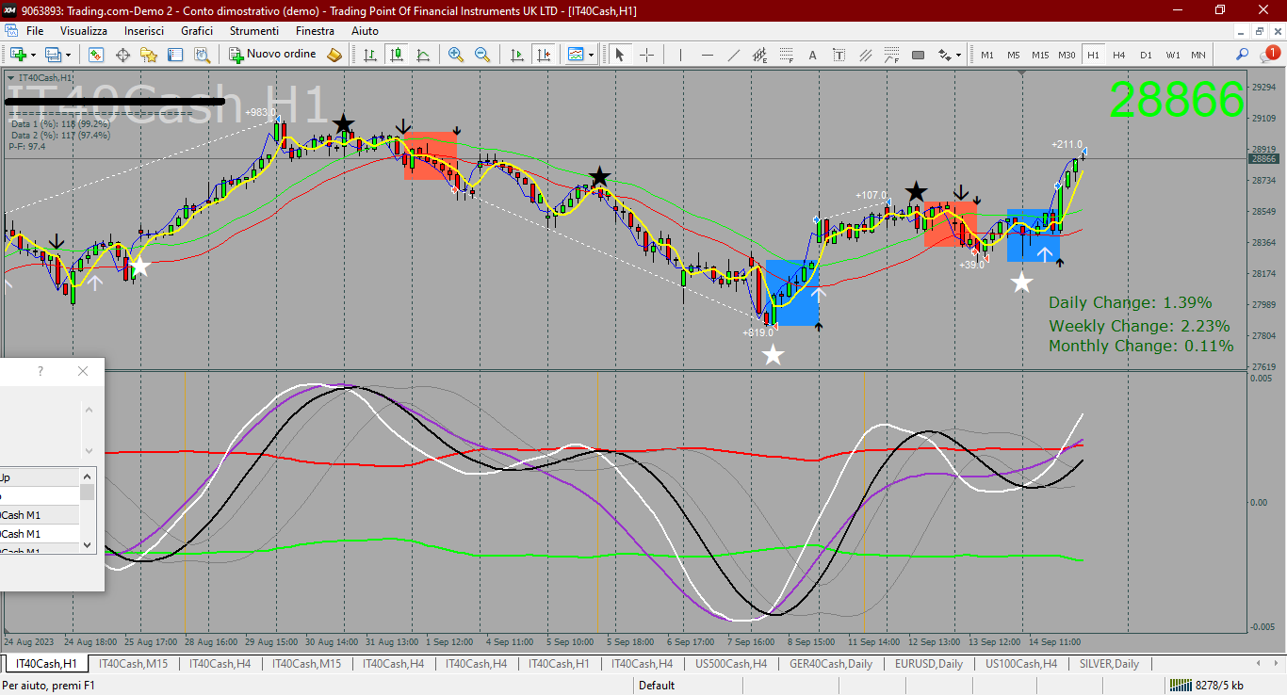Switch to W1 timeframe
This screenshot has height=695, width=1287.
coord(1172,55)
